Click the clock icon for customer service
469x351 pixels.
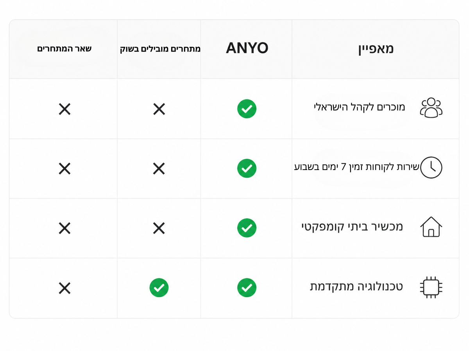click(431, 167)
